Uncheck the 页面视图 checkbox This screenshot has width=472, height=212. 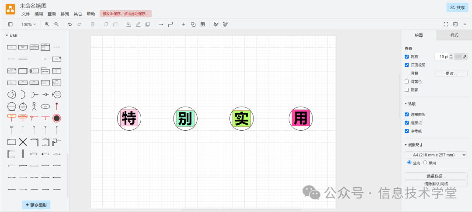(407, 65)
